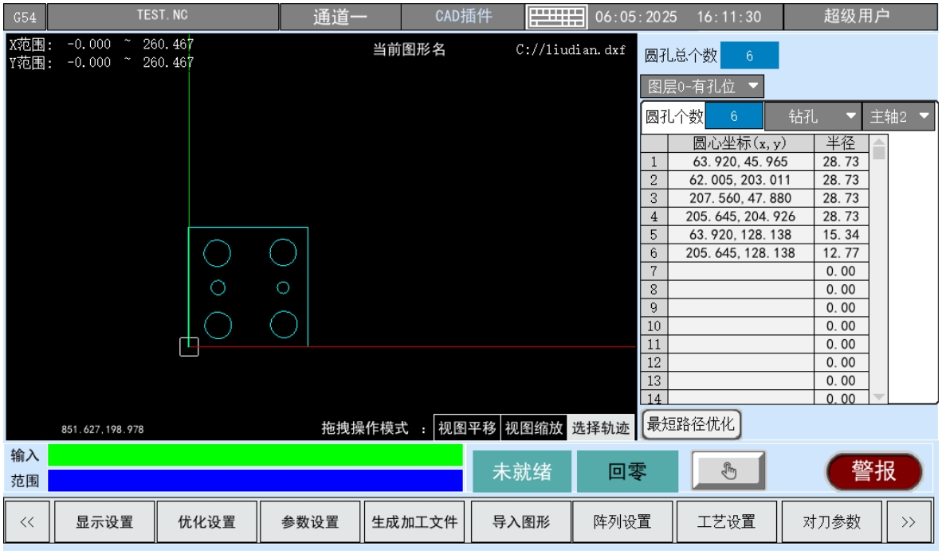Select coordinate cell 62.005, 203.011
The height and width of the screenshot is (554, 942).
[740, 180]
